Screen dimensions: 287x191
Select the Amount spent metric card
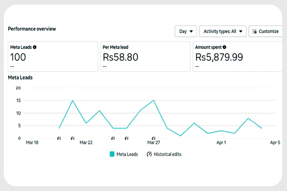pyautogui.click(x=238, y=56)
